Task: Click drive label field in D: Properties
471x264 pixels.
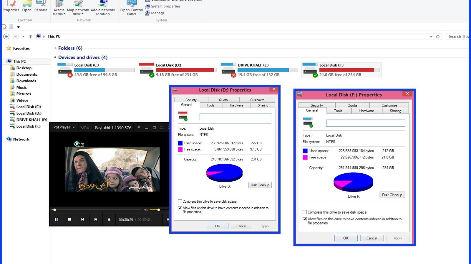Action: coord(235,117)
